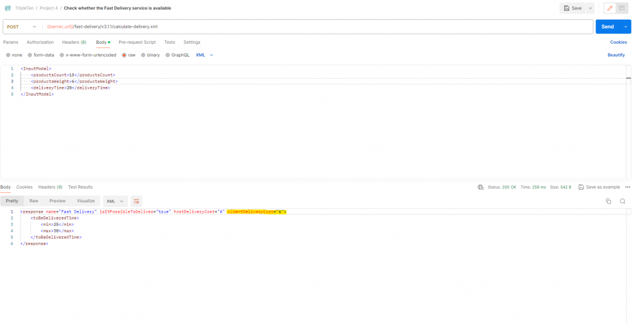
Task: Select the form-data body type
Action: click(x=41, y=55)
